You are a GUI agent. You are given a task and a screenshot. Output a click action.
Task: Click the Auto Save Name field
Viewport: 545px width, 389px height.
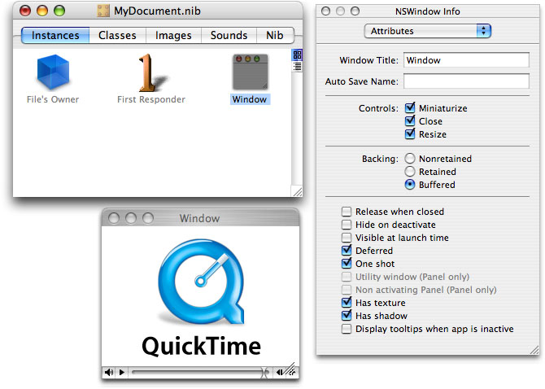coord(466,81)
